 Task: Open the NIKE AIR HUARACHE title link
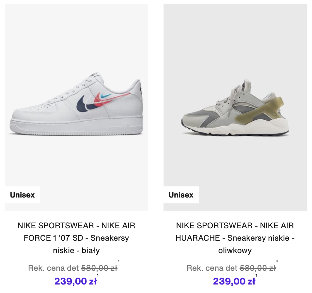235,238
